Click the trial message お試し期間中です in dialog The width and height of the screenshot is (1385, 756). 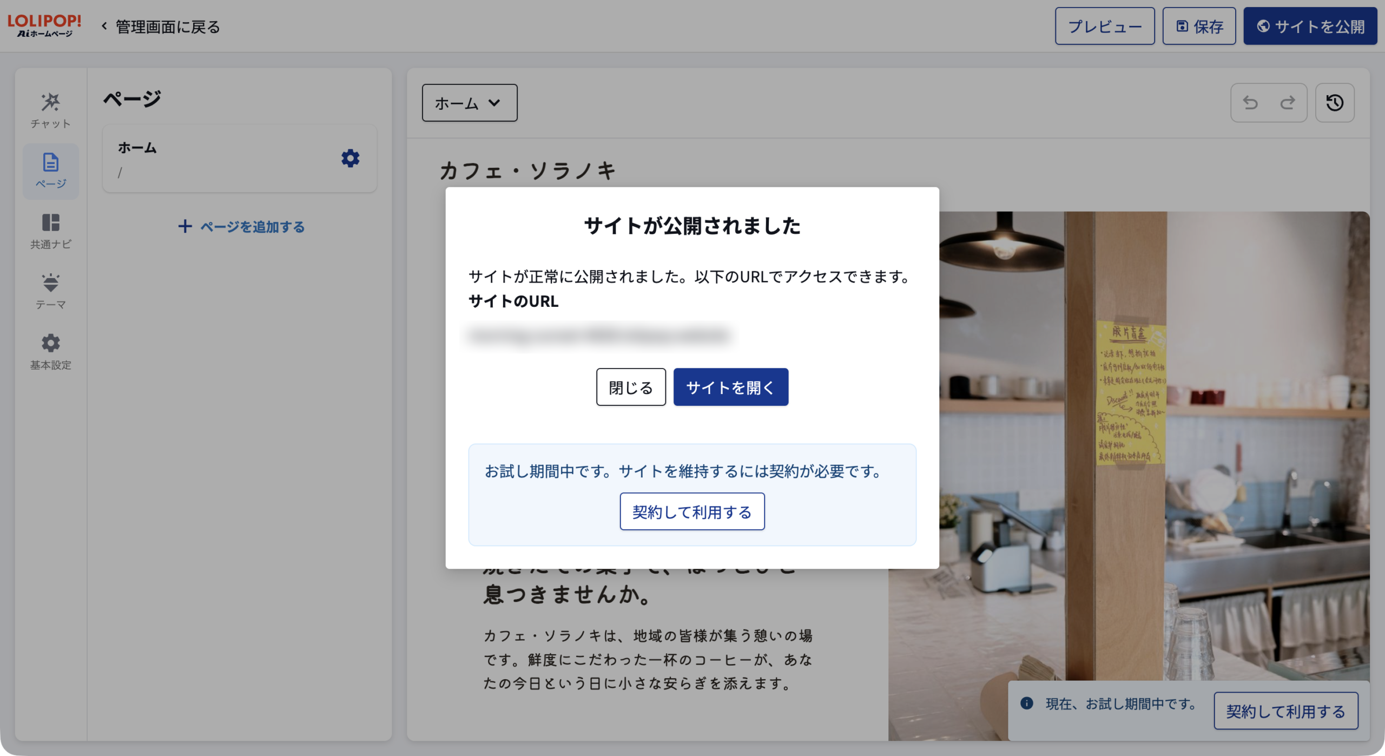pyautogui.click(x=684, y=471)
